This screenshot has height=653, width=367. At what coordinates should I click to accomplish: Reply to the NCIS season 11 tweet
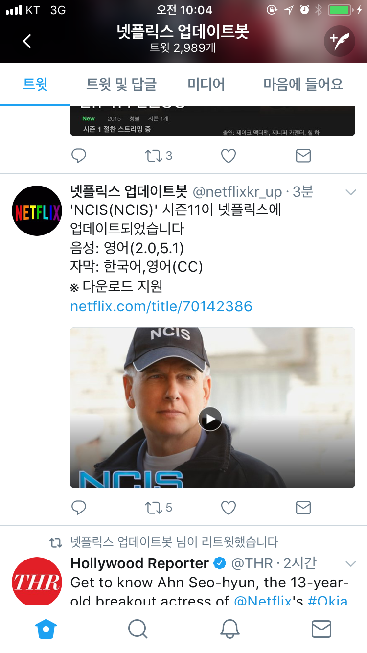(x=79, y=508)
